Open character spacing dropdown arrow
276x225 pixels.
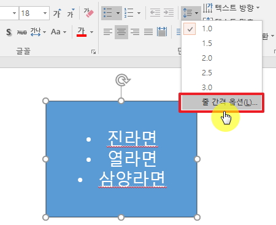(44, 32)
